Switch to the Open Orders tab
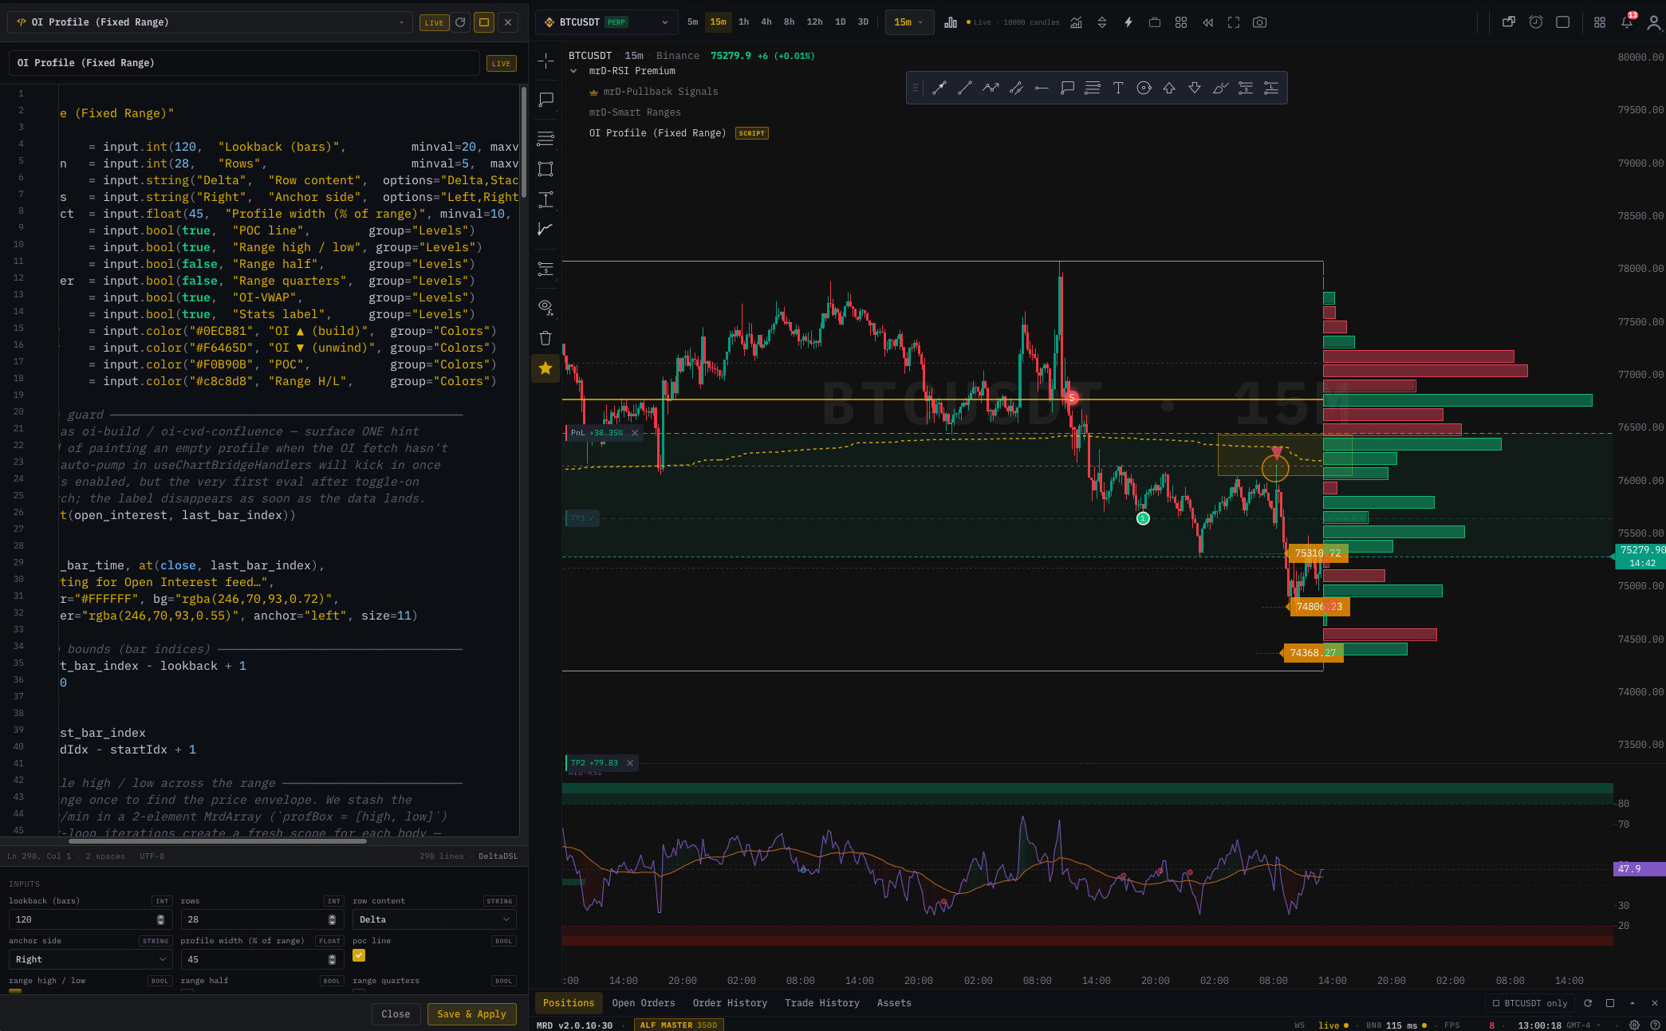 tap(644, 1003)
